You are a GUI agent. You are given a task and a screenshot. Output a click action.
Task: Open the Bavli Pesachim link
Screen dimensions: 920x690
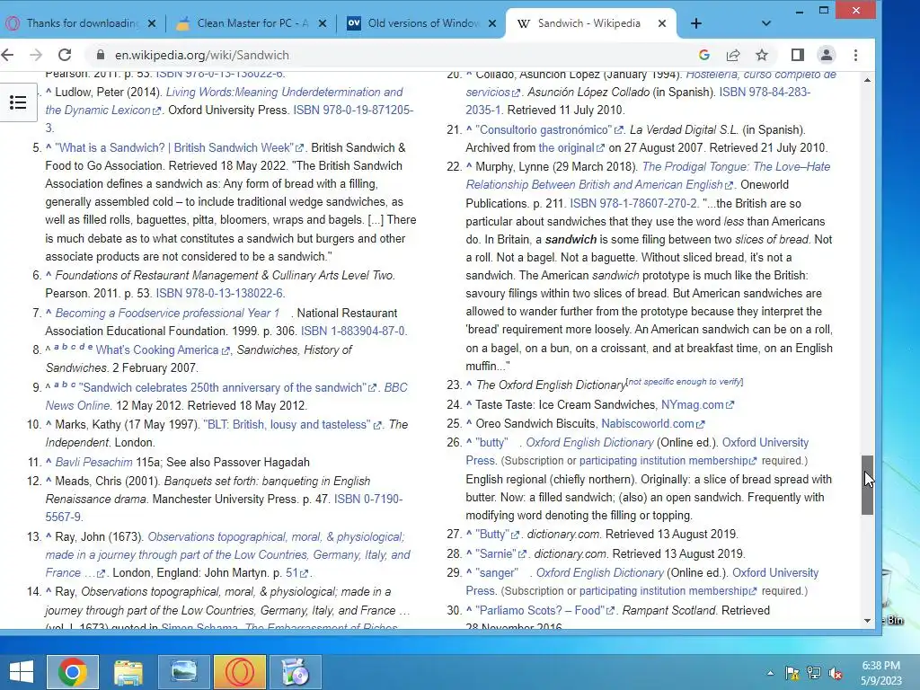(x=93, y=463)
